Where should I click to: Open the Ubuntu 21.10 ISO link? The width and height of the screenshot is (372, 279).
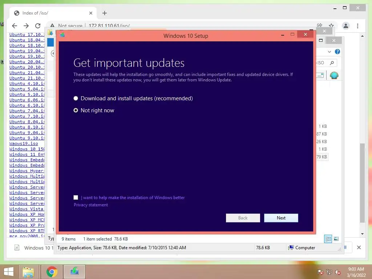27,78
